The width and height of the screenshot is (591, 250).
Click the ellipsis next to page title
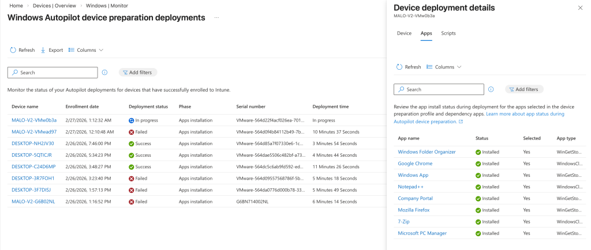[x=216, y=18]
